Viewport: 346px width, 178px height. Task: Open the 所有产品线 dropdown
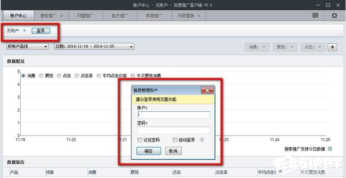click(27, 47)
